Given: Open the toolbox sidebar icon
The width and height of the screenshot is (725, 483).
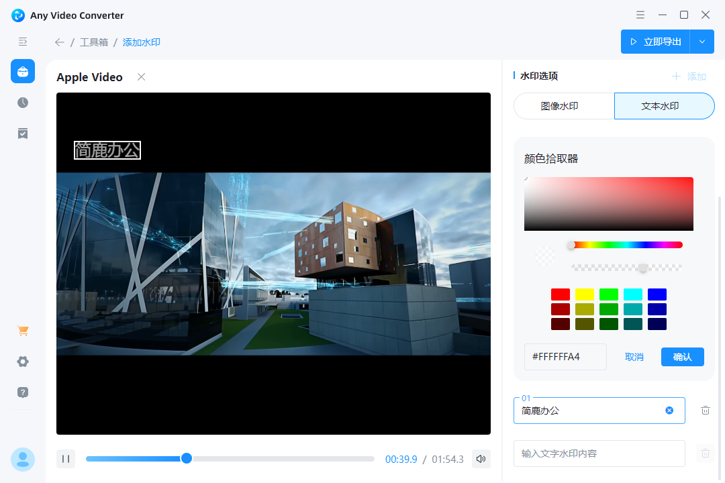Looking at the screenshot, I should (x=23, y=71).
